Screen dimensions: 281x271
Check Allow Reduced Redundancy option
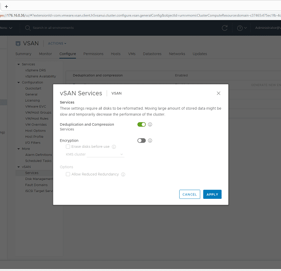click(x=68, y=174)
